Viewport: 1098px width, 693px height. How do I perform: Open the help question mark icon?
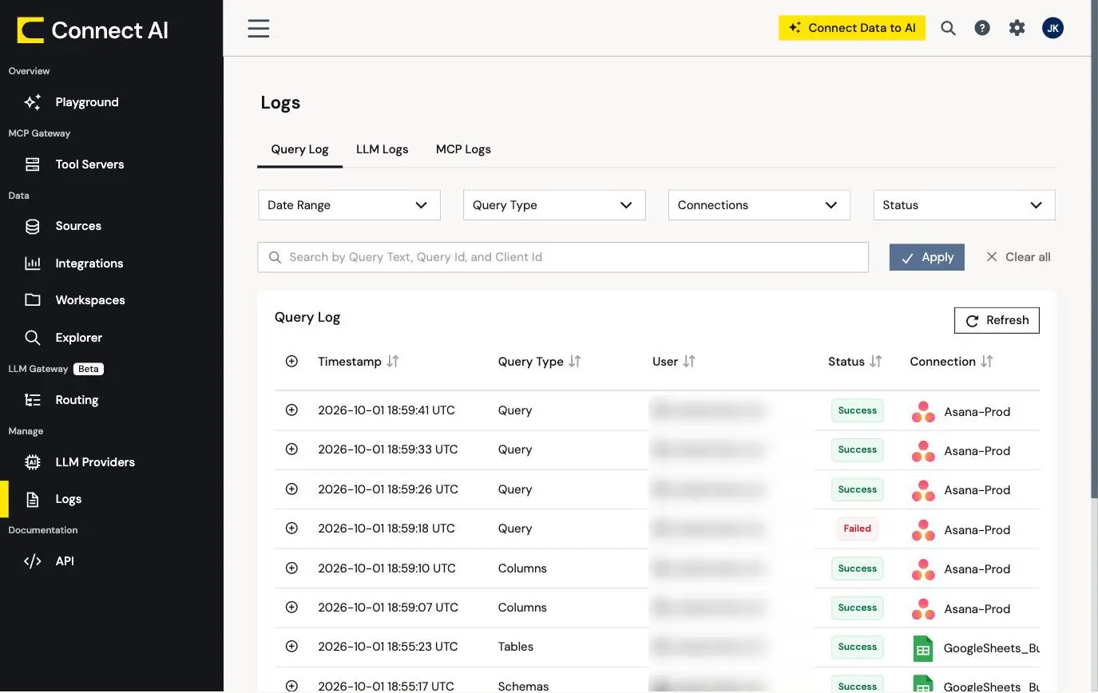coord(982,29)
